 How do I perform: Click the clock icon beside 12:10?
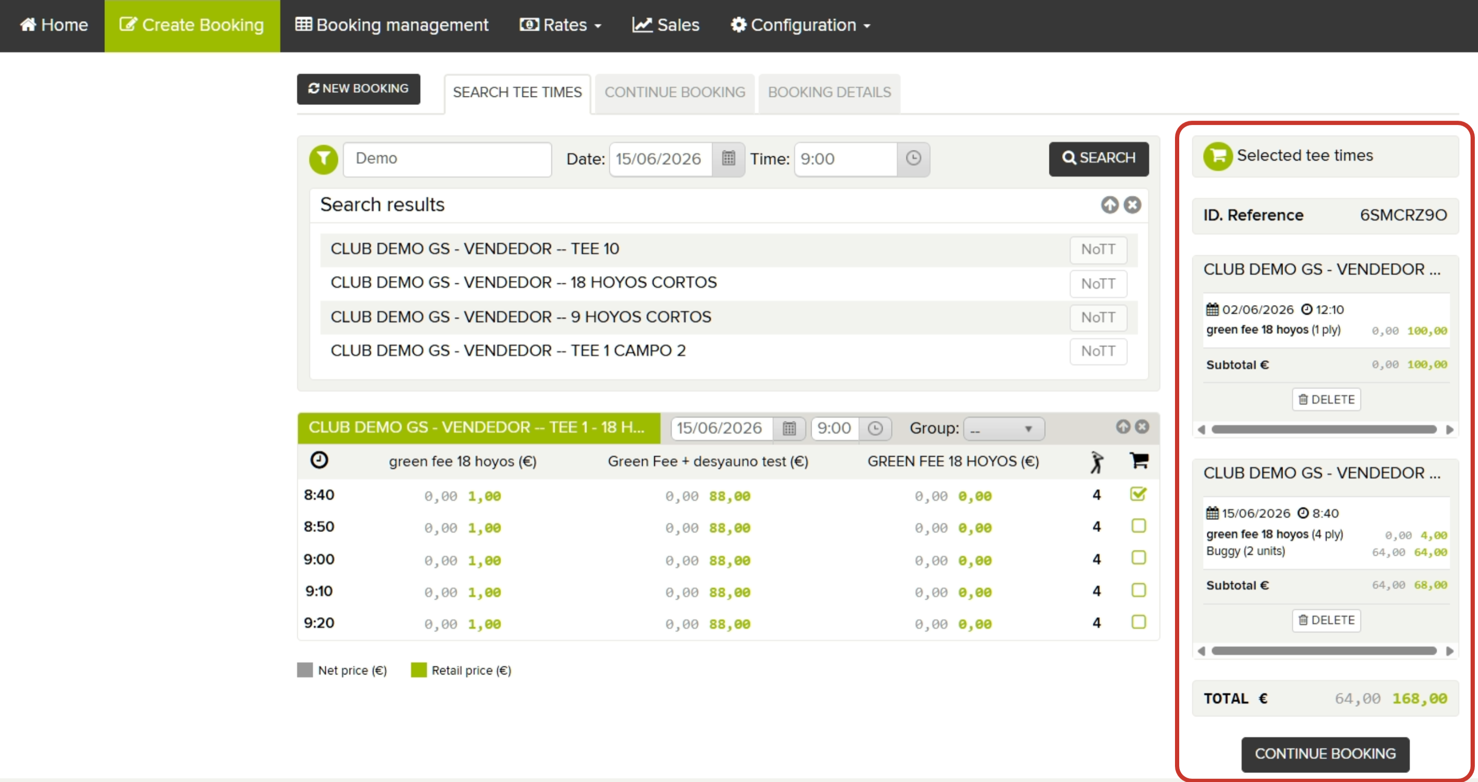[1306, 310]
